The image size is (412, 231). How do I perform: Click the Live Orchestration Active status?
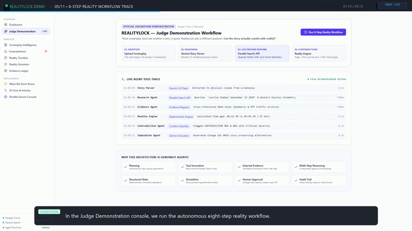pyautogui.click(x=327, y=79)
